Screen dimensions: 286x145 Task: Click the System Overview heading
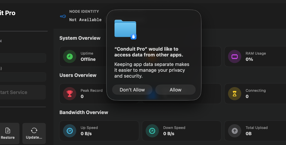[80, 38]
